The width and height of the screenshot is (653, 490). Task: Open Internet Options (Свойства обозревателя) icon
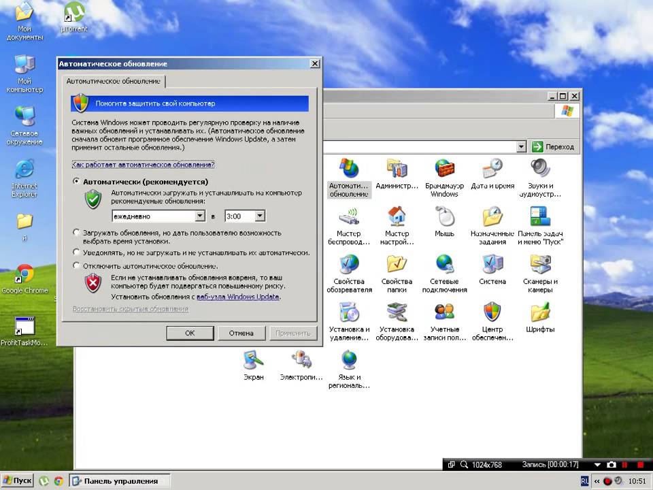pos(349,274)
